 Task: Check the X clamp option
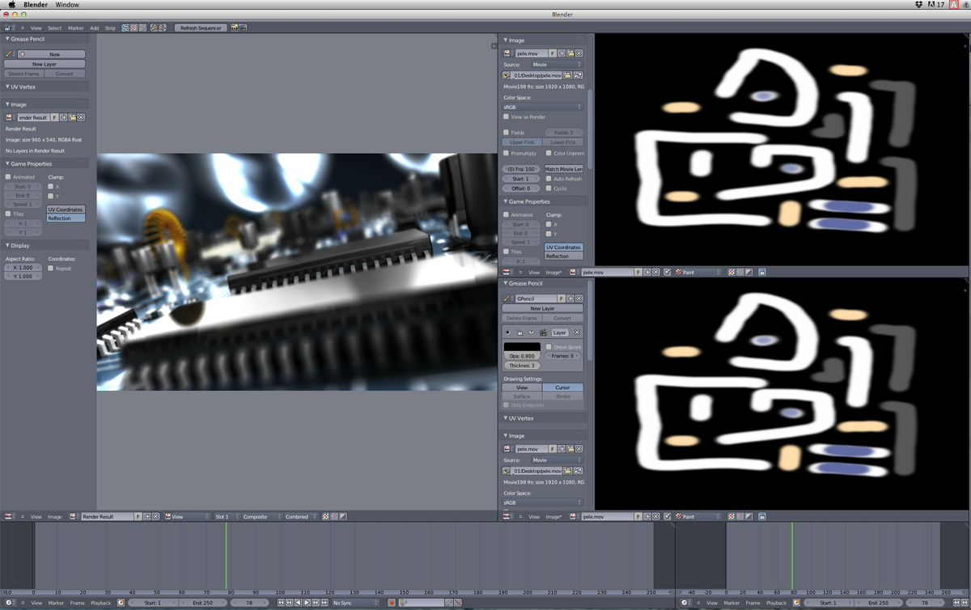550,224
